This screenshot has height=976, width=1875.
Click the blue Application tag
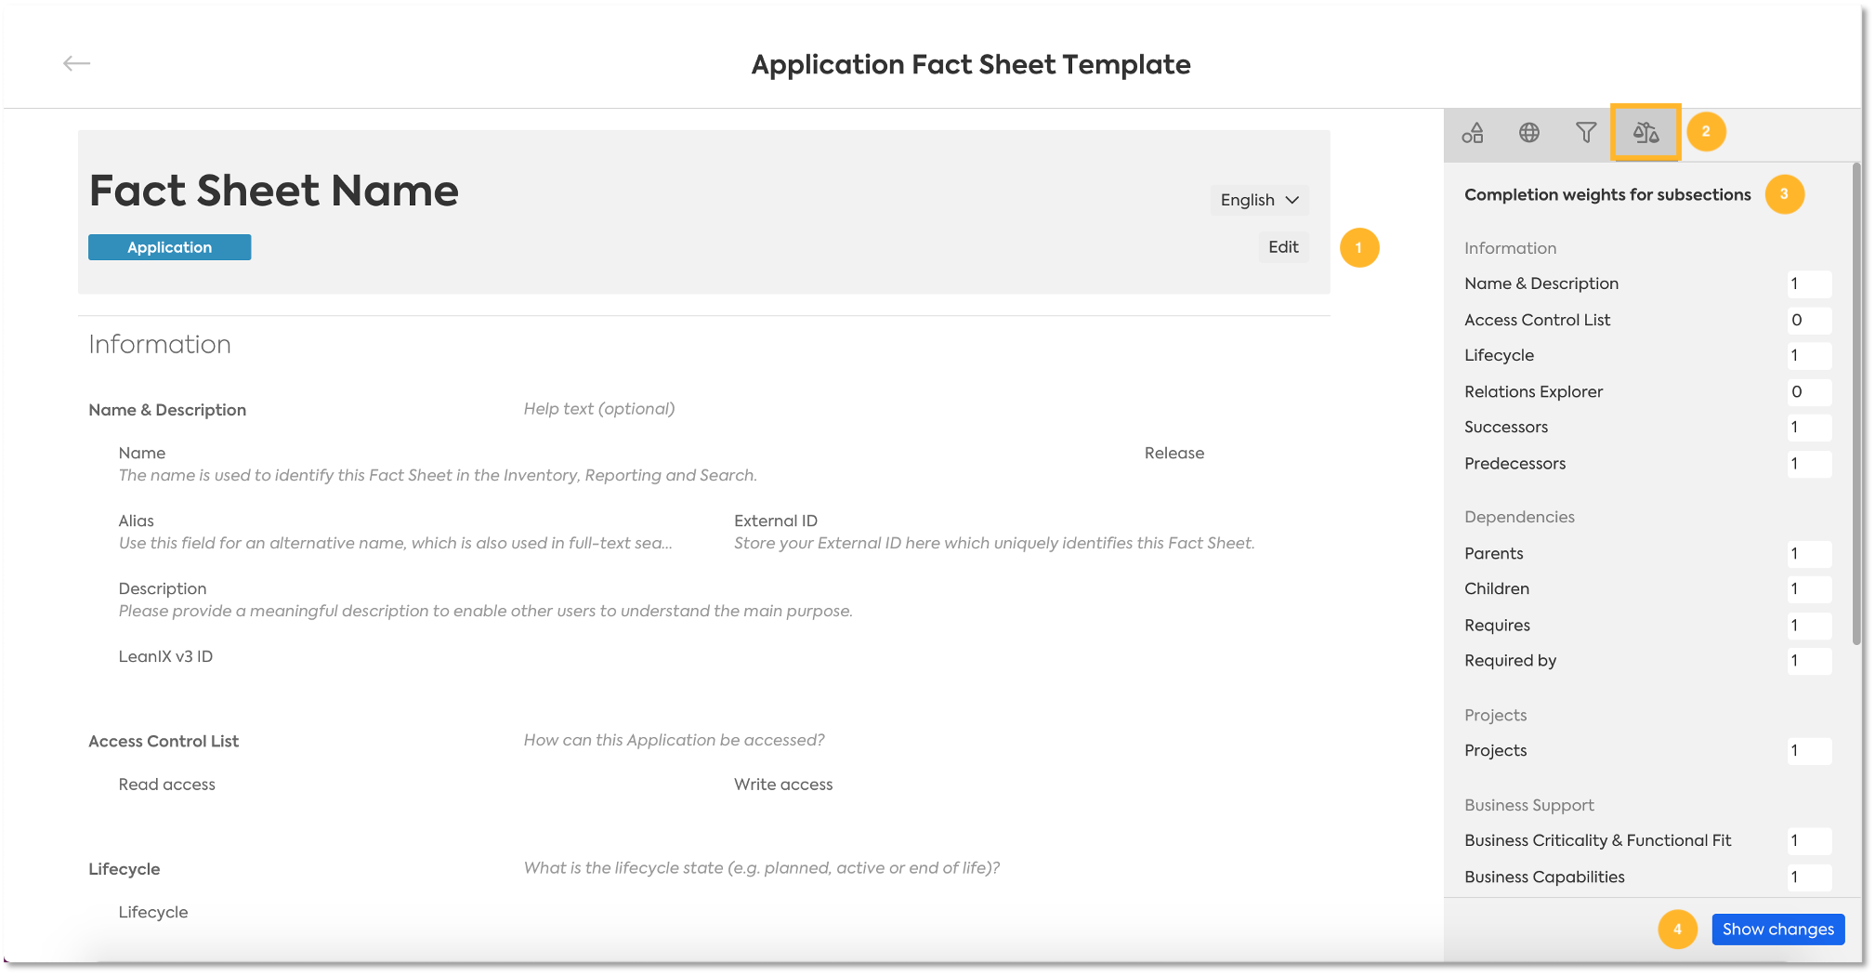169,247
